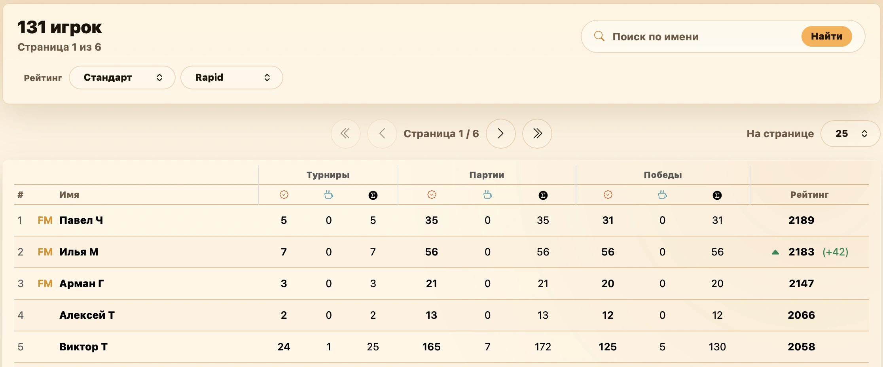Click the Найти search button
Image resolution: width=883 pixels, height=367 pixels.
tap(827, 36)
